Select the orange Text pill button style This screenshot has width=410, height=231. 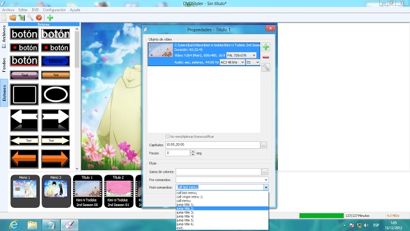[56, 75]
